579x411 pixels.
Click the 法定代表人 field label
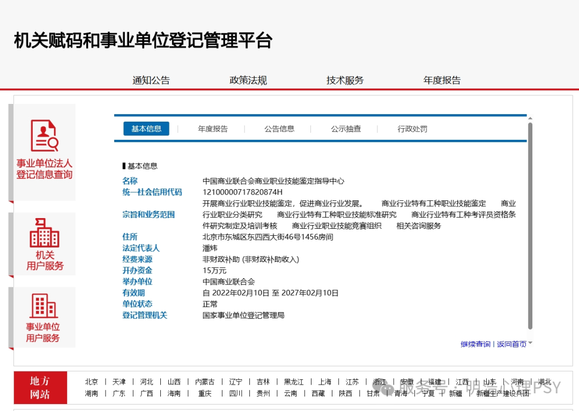(x=141, y=248)
